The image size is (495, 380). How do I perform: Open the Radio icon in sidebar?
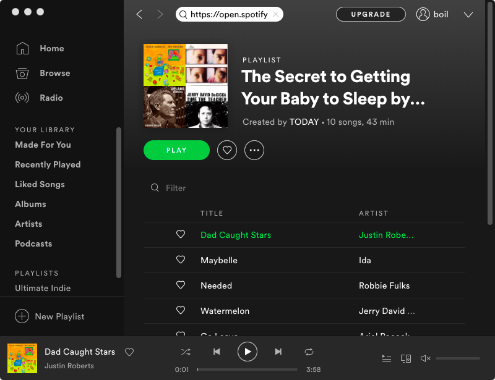[x=22, y=98]
